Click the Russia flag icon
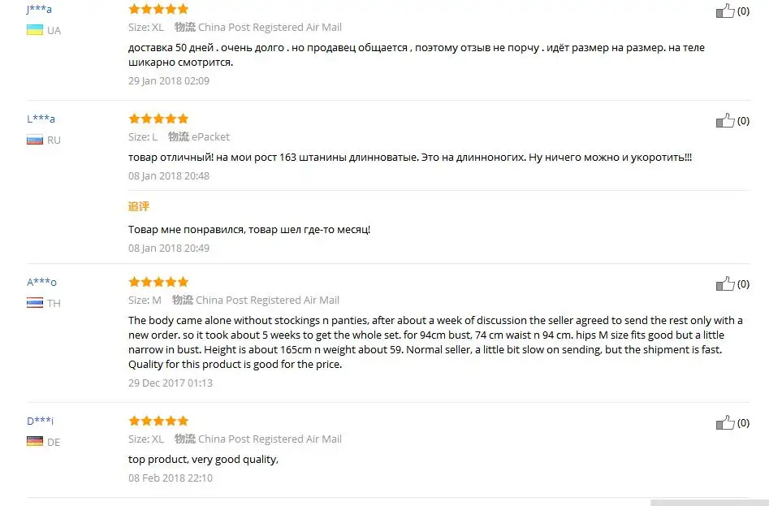Viewport: 769px width, 506px height. tap(34, 140)
